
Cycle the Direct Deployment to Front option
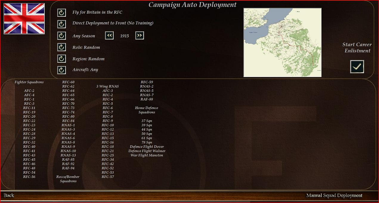tap(61, 24)
